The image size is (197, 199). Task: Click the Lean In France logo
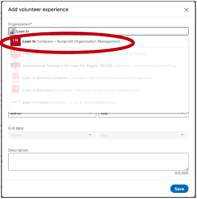15,102
